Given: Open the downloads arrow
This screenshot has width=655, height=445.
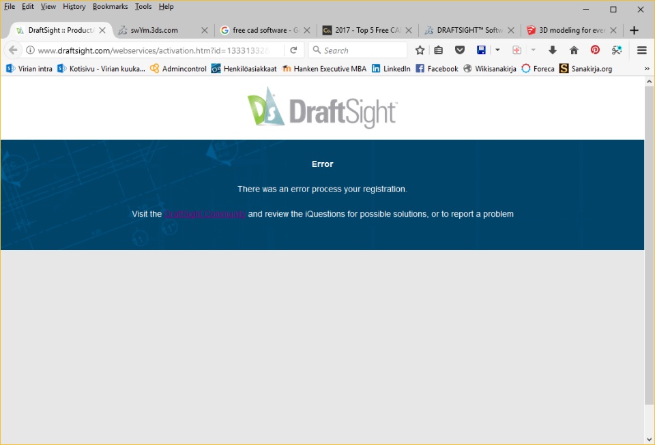Looking at the screenshot, I should (552, 50).
